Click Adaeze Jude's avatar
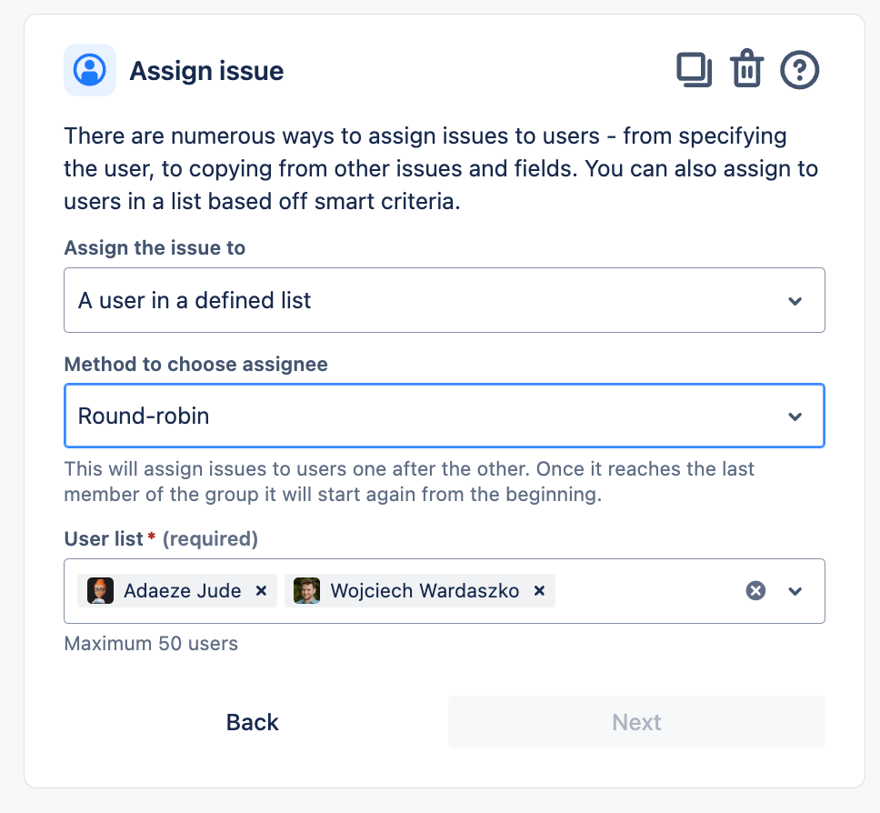 coord(99,591)
